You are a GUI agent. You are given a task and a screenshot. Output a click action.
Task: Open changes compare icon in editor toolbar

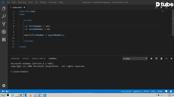click(157, 8)
